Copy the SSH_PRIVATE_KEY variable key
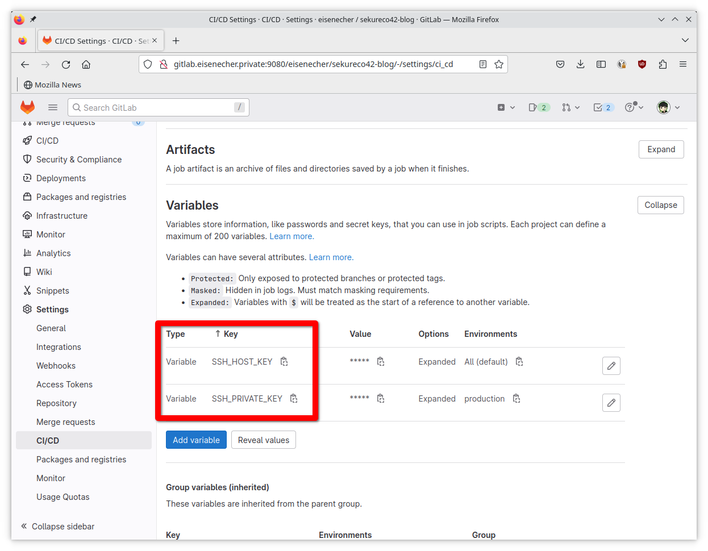Image resolution: width=708 pixels, height=551 pixels. (x=293, y=398)
